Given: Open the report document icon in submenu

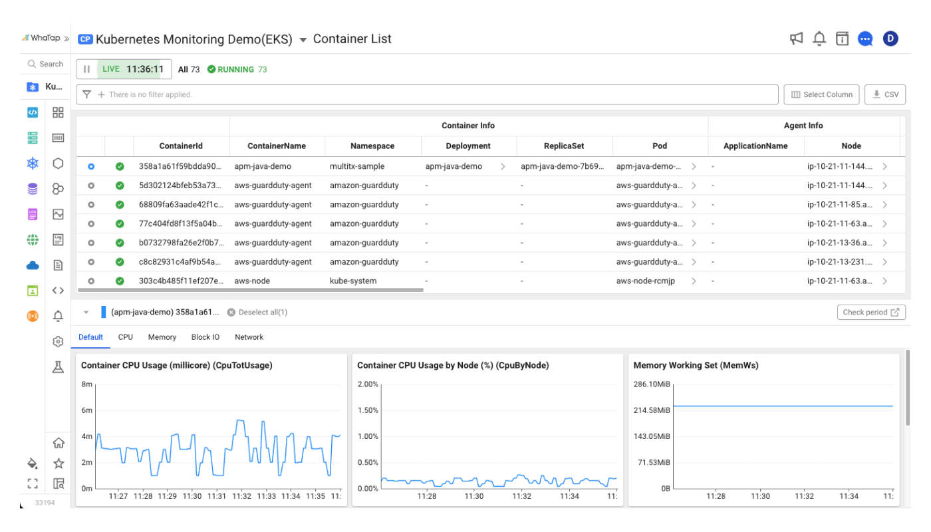Looking at the screenshot, I should (58, 265).
